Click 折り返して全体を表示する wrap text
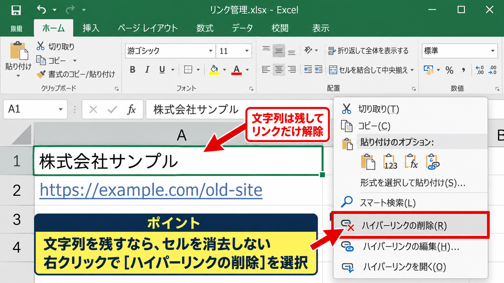 point(368,51)
